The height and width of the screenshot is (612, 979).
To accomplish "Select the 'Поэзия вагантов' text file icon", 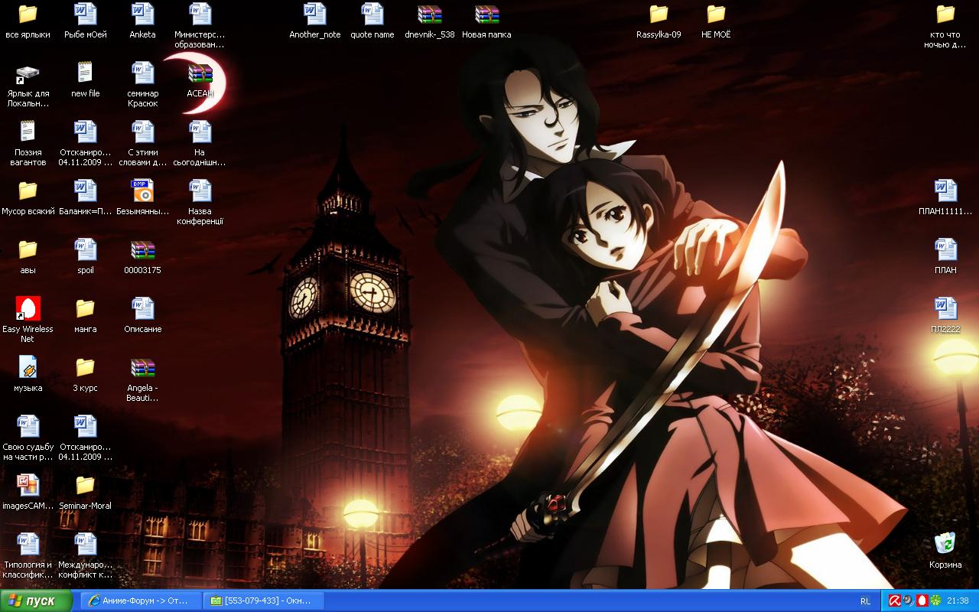I will pyautogui.click(x=28, y=132).
